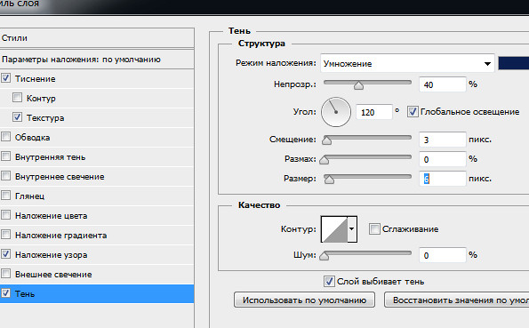Enable the Внутреннее свечение checkbox

5,176
